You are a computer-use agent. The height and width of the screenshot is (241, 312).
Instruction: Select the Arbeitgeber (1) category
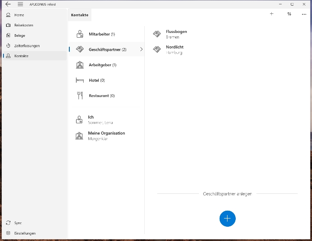click(x=107, y=65)
